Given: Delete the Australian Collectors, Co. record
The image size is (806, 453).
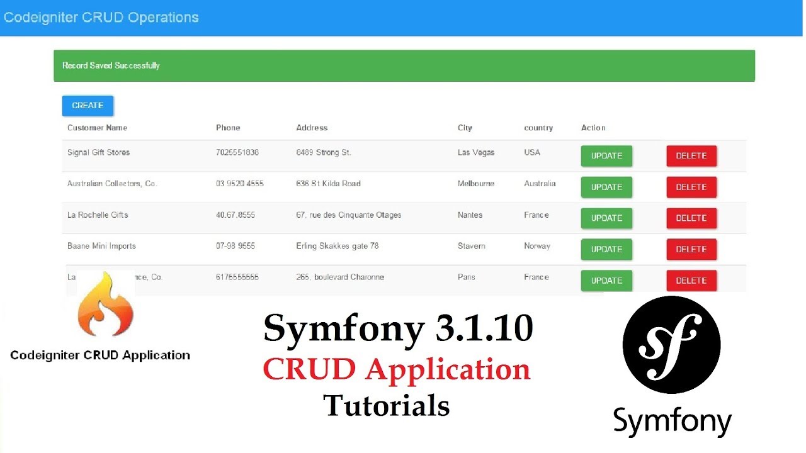Looking at the screenshot, I should click(691, 187).
